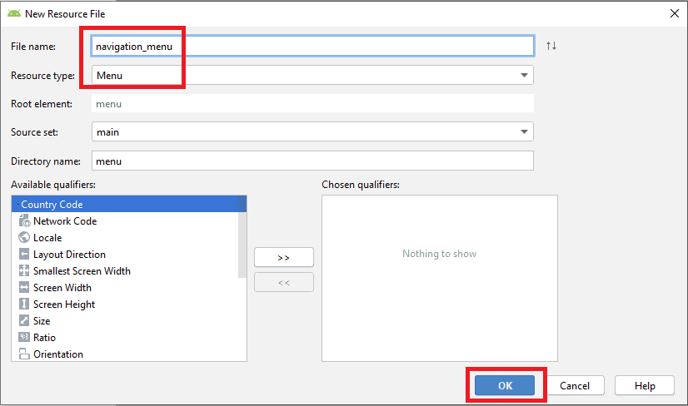Click the sort arrows icon beside File name
688x406 pixels.
(x=551, y=46)
